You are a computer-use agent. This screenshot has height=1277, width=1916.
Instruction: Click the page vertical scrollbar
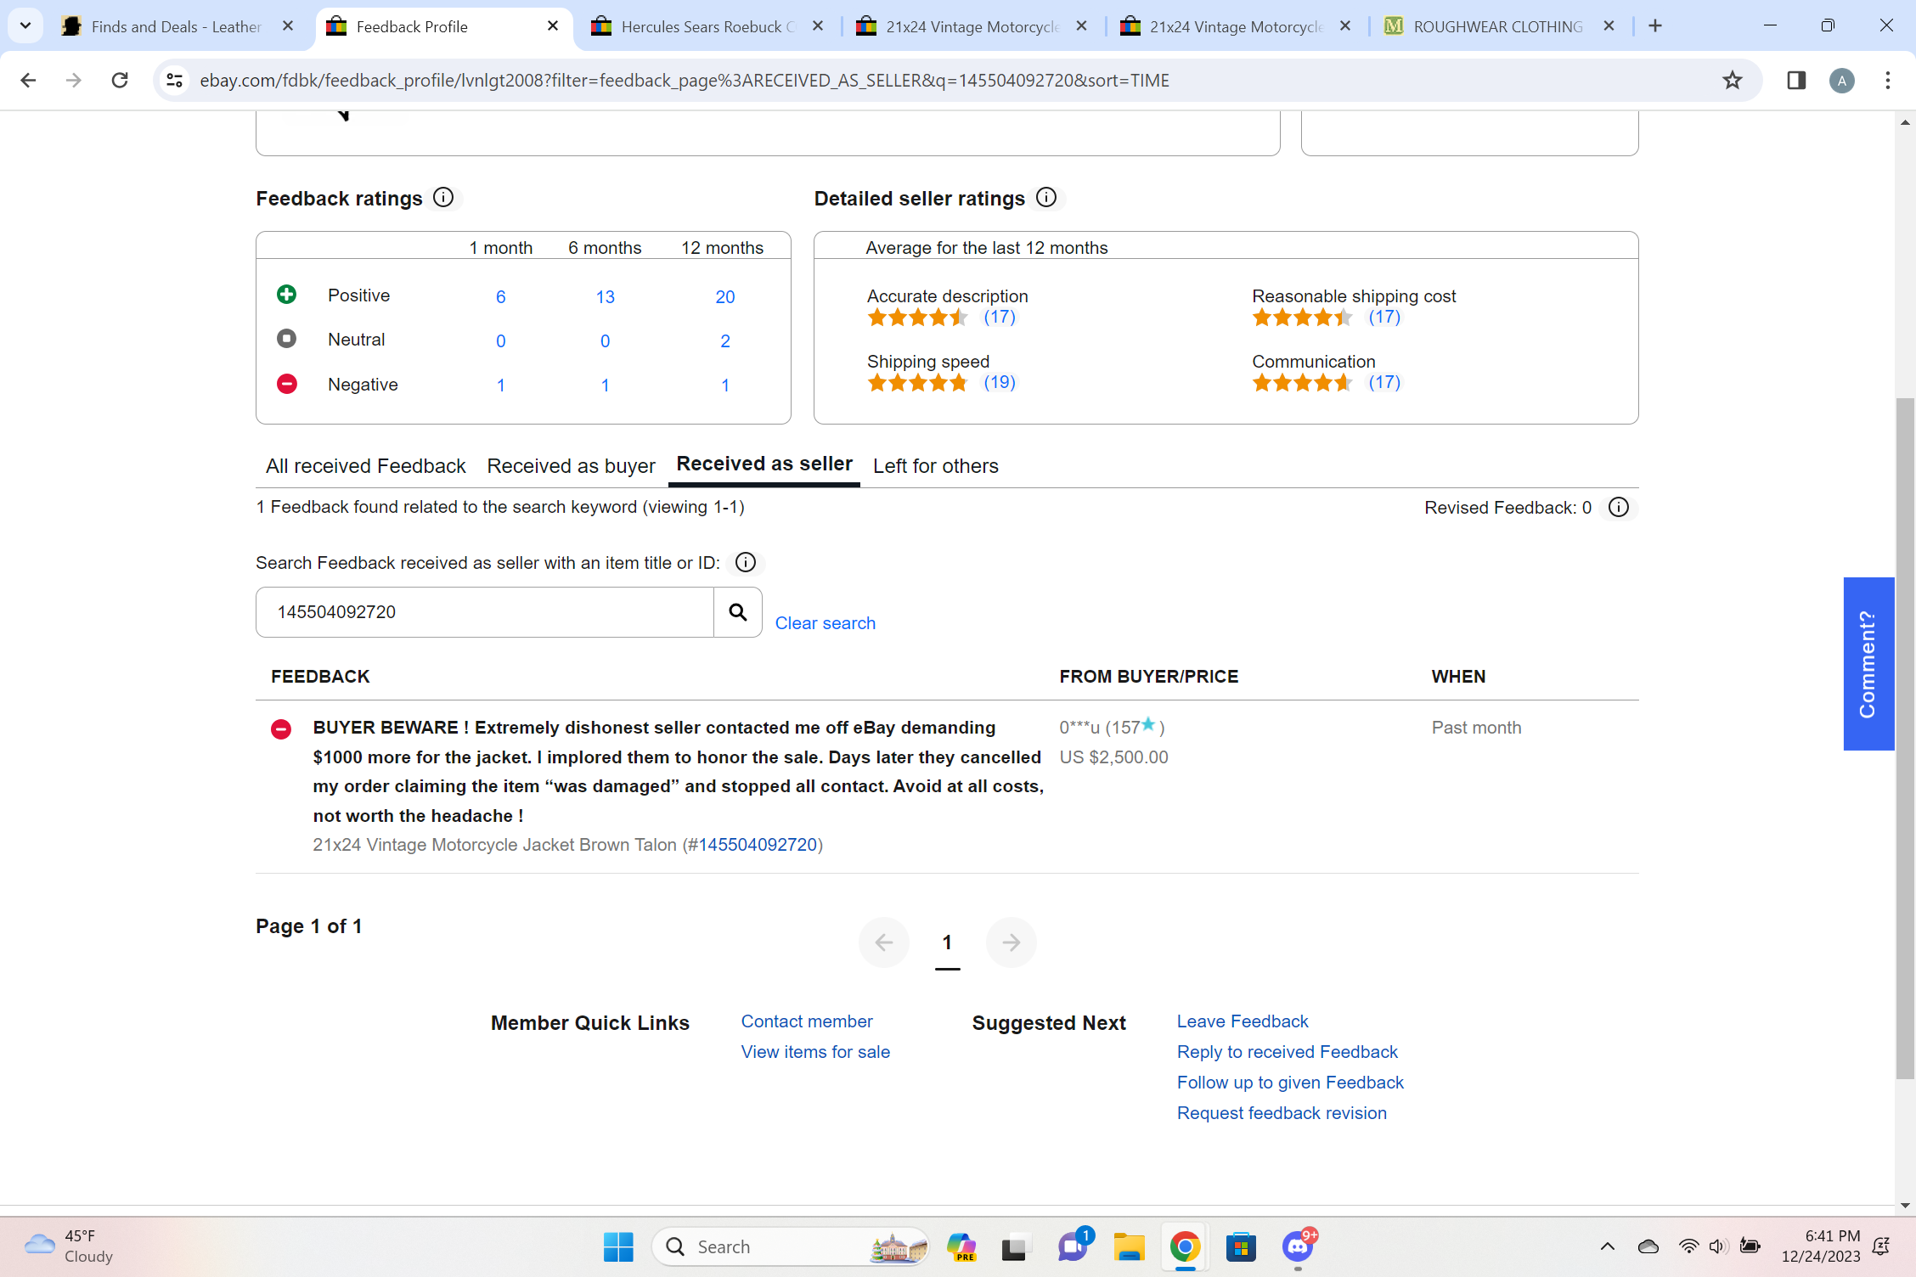point(1905,739)
